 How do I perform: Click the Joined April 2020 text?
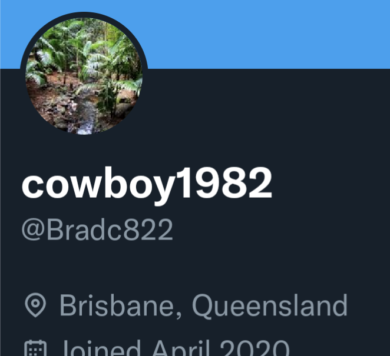tap(176, 348)
